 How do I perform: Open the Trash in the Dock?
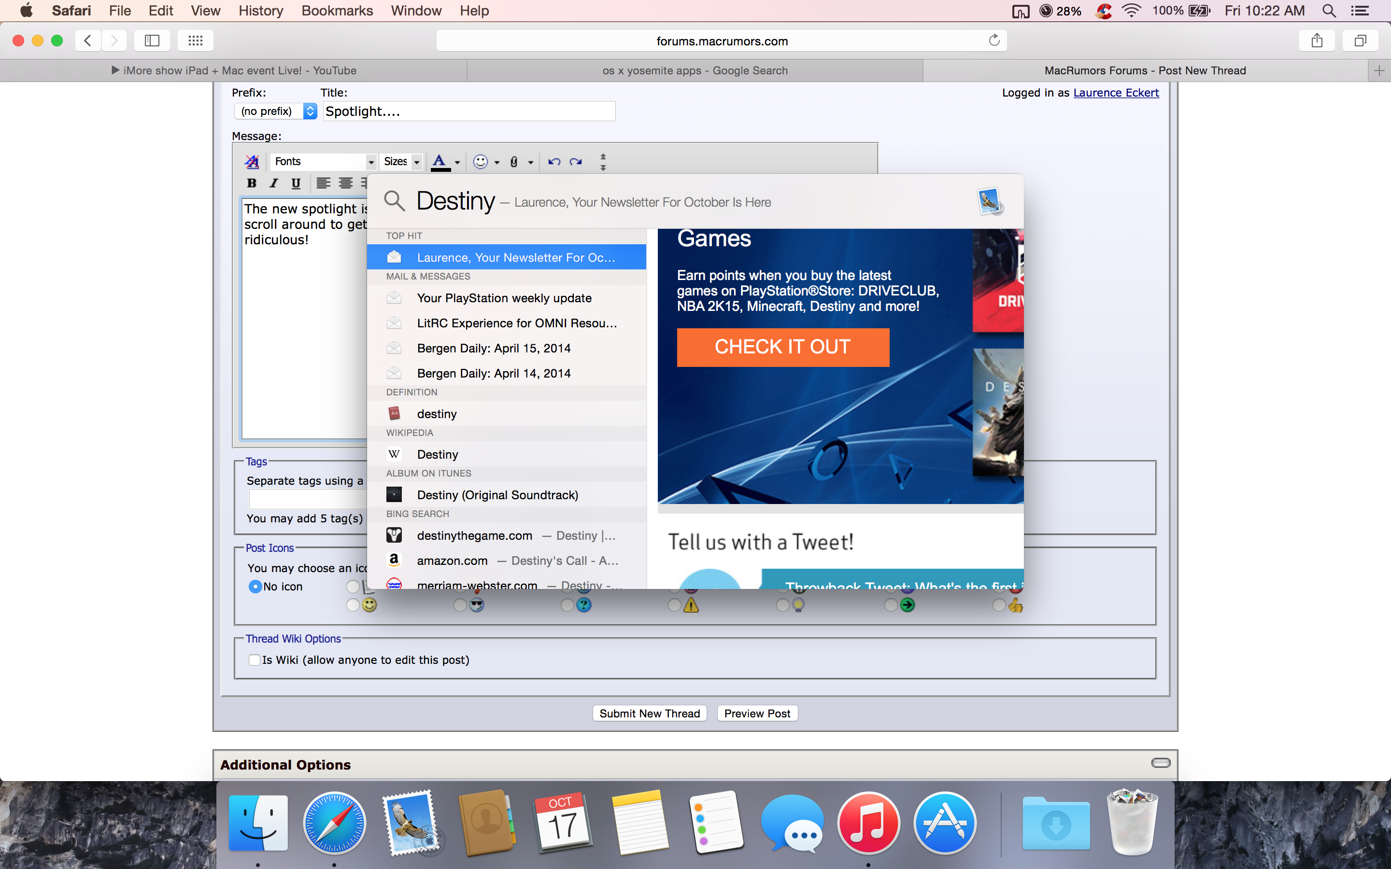coord(1132,823)
